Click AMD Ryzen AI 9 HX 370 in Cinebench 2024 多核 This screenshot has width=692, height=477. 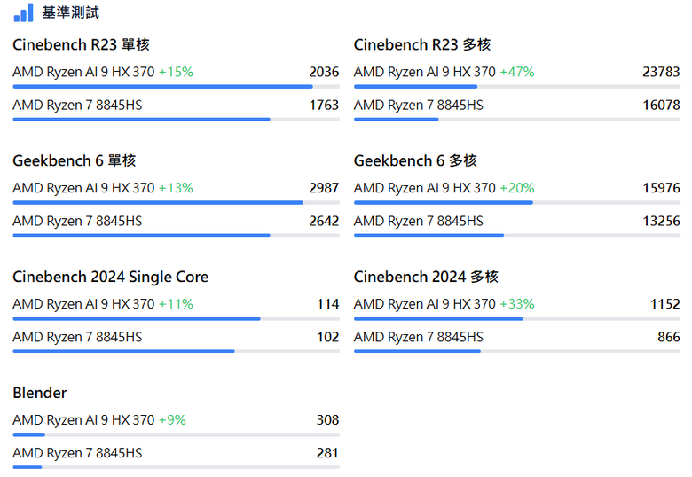[425, 304]
